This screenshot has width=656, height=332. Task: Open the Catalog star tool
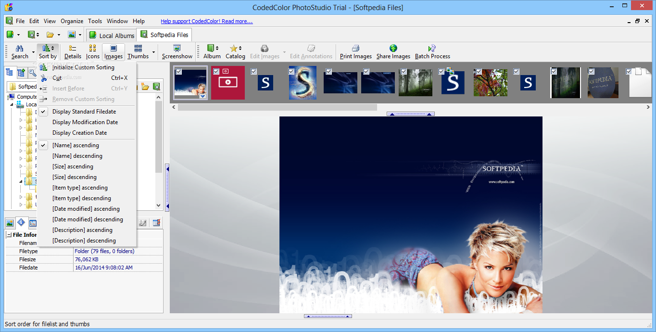coord(235,52)
